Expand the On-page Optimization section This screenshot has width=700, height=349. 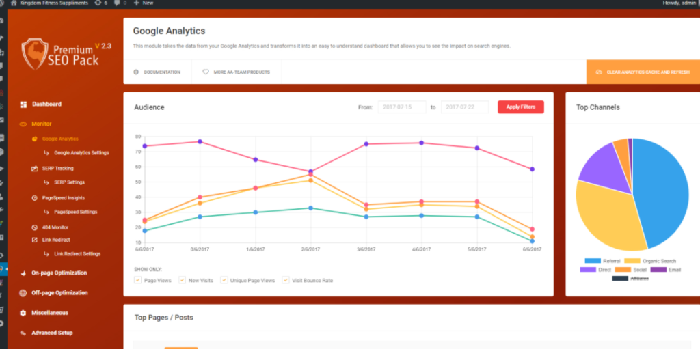point(59,273)
